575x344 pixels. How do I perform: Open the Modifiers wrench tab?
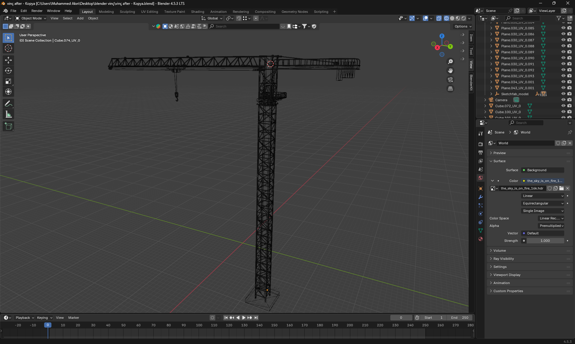click(481, 197)
